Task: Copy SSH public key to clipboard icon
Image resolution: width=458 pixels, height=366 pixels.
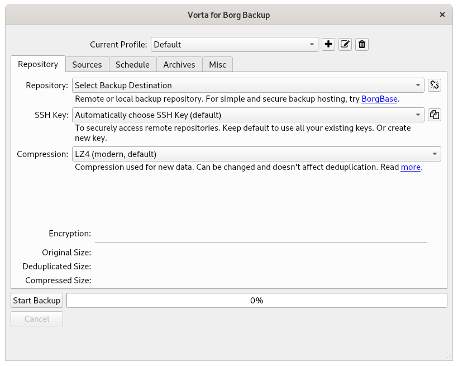Action: click(x=435, y=115)
